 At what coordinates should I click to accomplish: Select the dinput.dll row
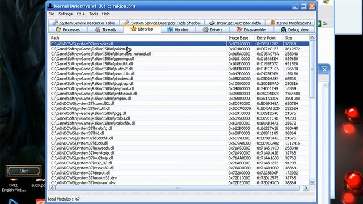click(x=180, y=173)
